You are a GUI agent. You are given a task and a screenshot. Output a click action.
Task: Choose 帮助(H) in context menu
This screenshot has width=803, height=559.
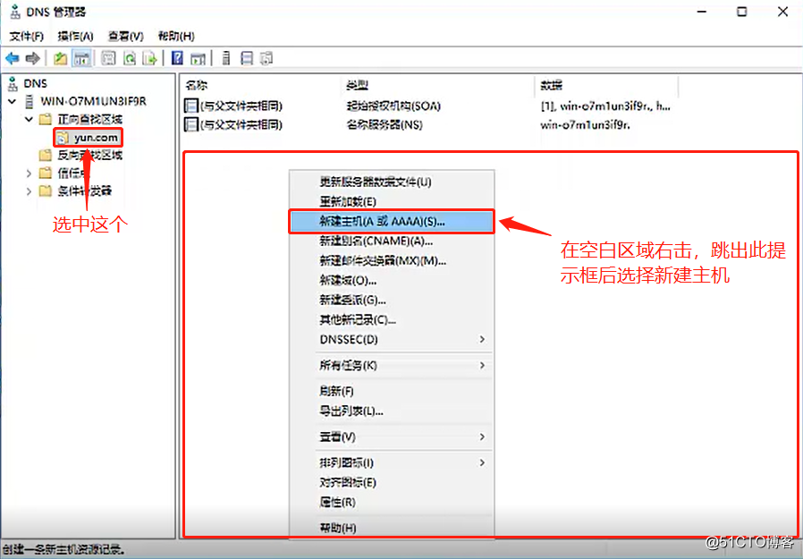(392, 528)
